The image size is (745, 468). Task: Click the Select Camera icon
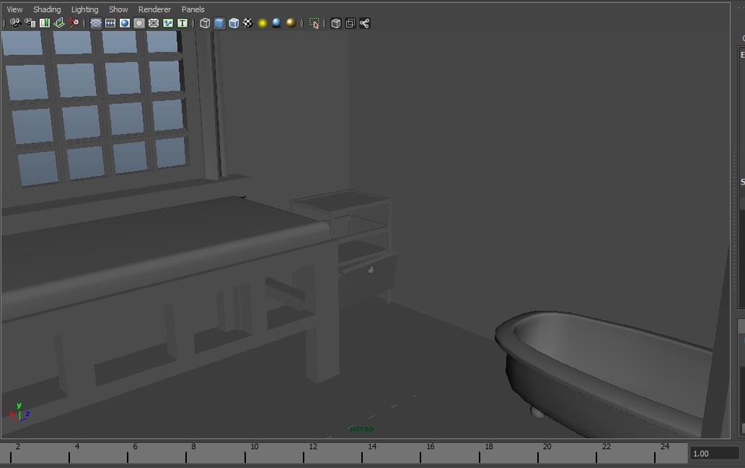click(x=15, y=23)
